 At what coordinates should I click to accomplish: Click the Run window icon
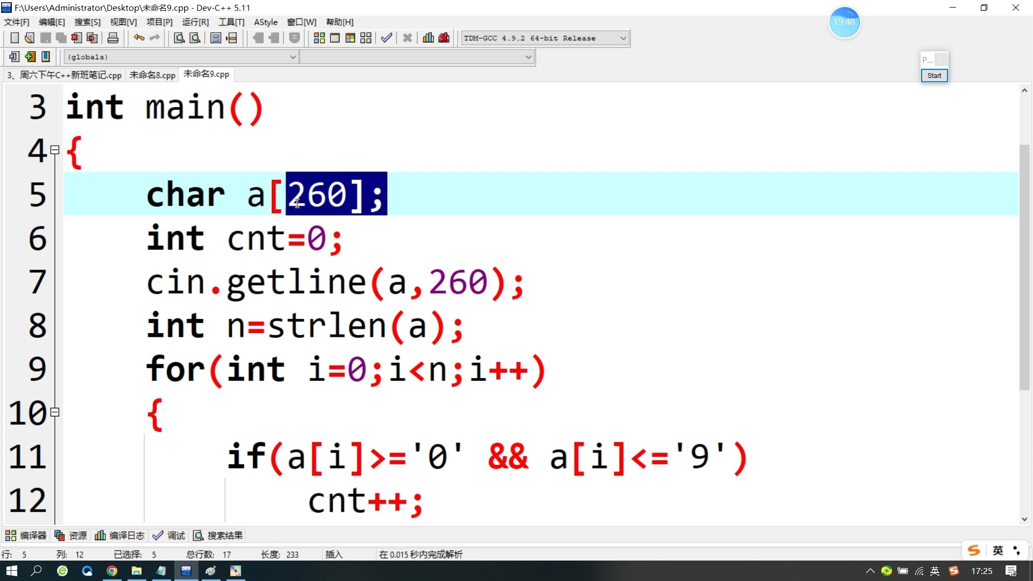click(x=335, y=38)
